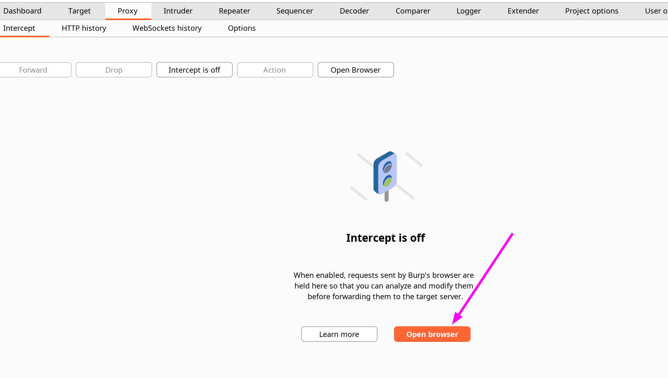
Task: Open the Extender tab
Action: click(x=523, y=11)
